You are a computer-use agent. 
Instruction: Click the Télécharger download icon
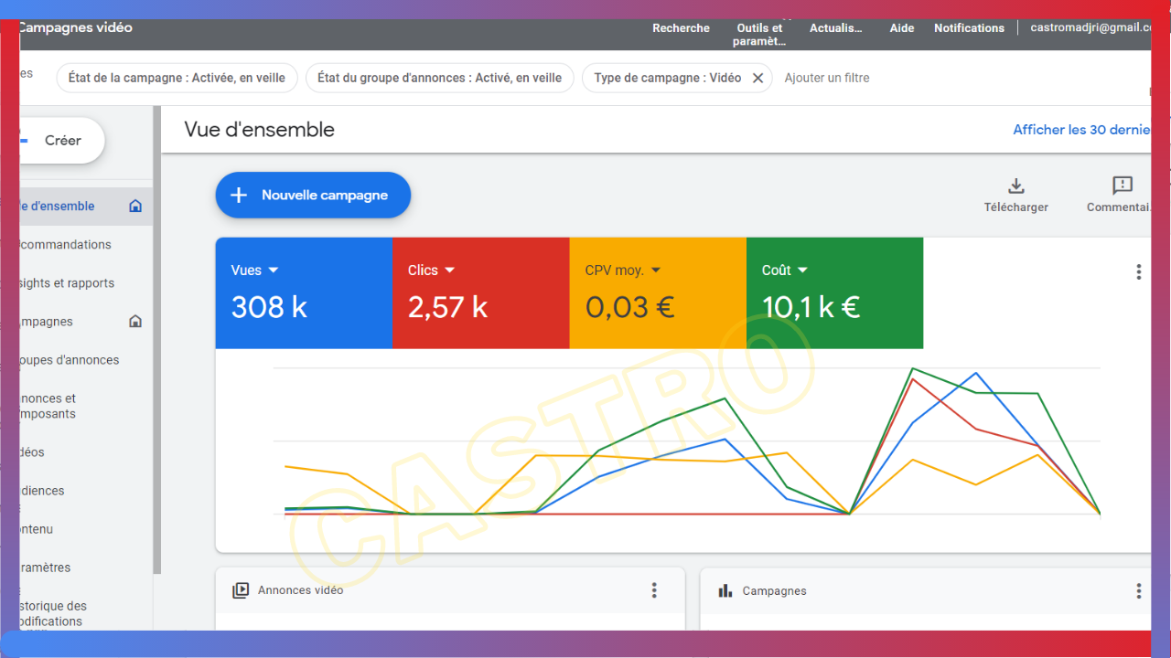(x=1015, y=186)
